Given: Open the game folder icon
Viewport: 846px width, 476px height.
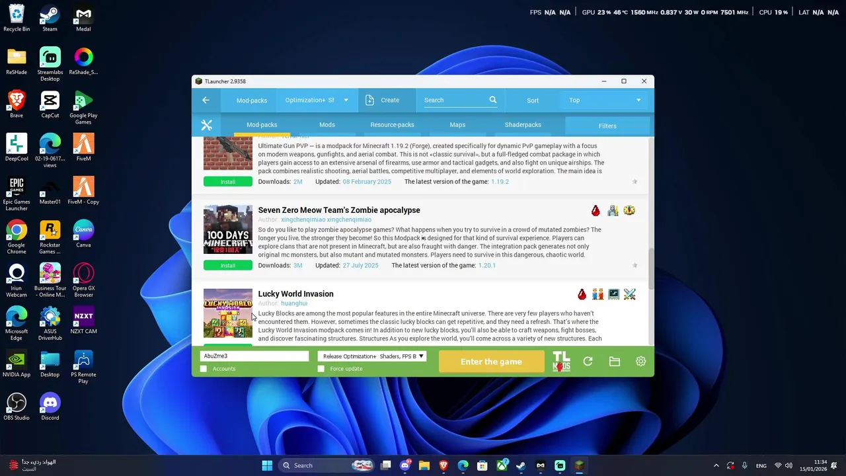Looking at the screenshot, I should [615, 362].
